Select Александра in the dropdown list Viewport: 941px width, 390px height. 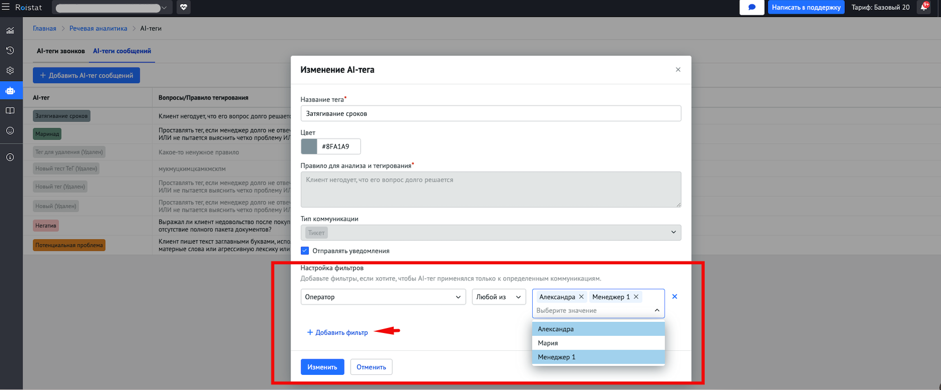pyautogui.click(x=598, y=329)
